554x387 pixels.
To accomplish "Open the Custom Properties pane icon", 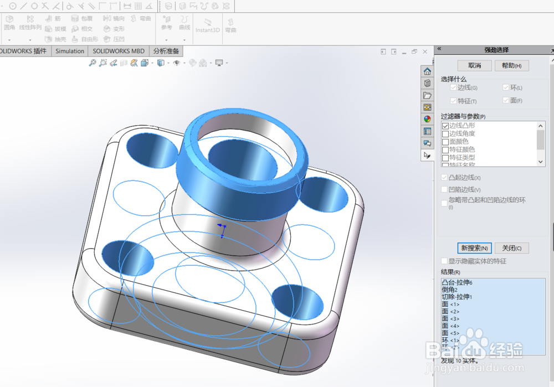I will coord(427,131).
